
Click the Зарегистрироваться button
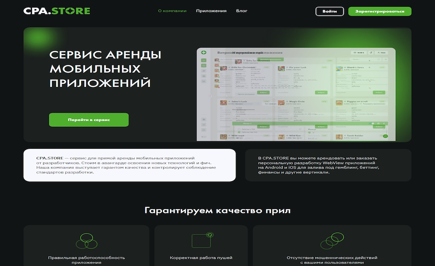point(380,11)
